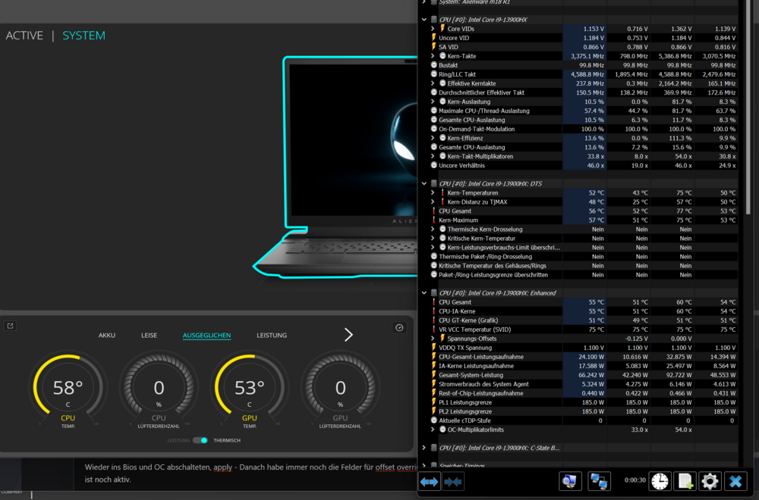Click the network computers icon

tap(600, 481)
